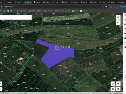The width and height of the screenshot is (126, 94).
Task: Switch to the eKatastar tab
Action: [x=47, y=2]
